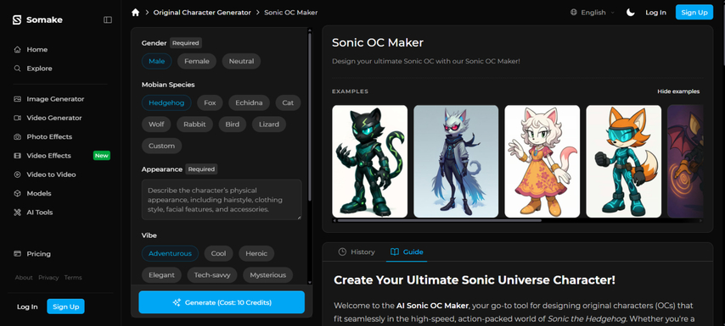
Task: Choose Wolf species
Action: pos(156,124)
